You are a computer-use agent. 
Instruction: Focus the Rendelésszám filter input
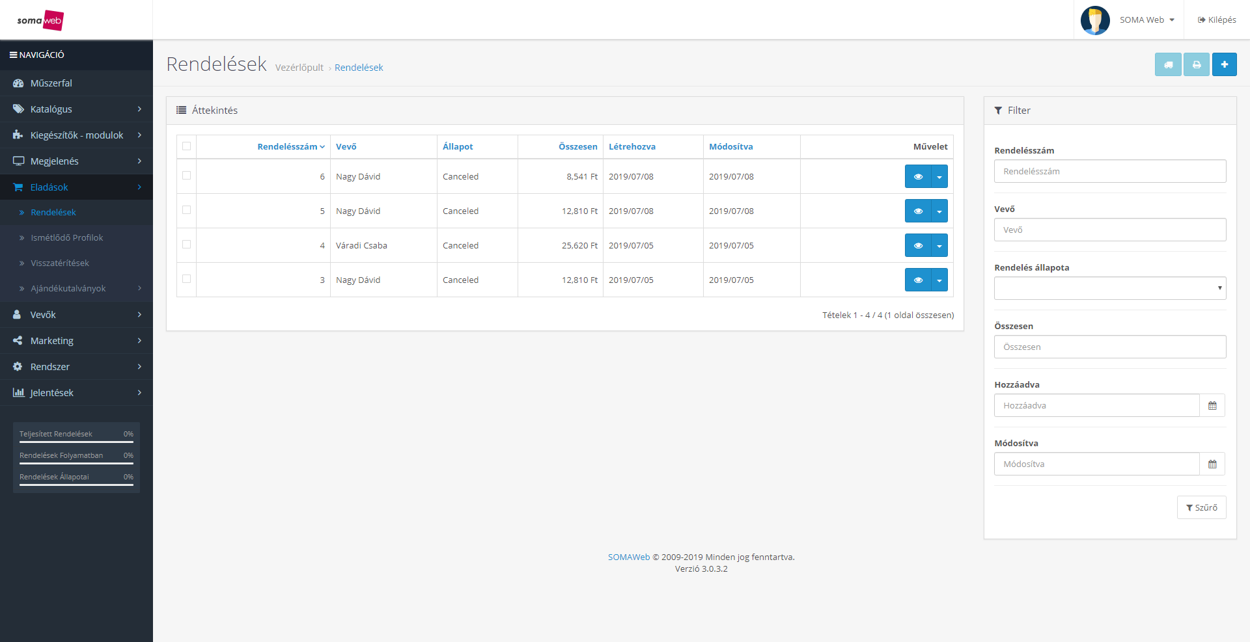pos(1110,171)
